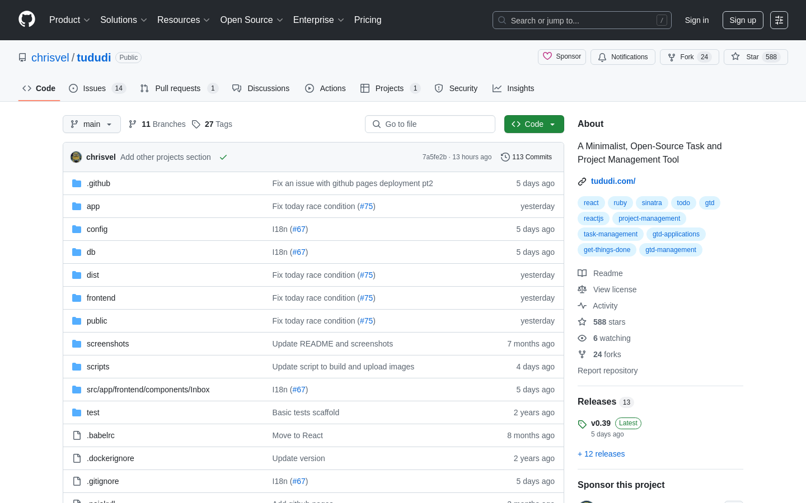Open the green Code dropdown button
Screen dimensions: 806x503
pyautogui.click(x=534, y=124)
